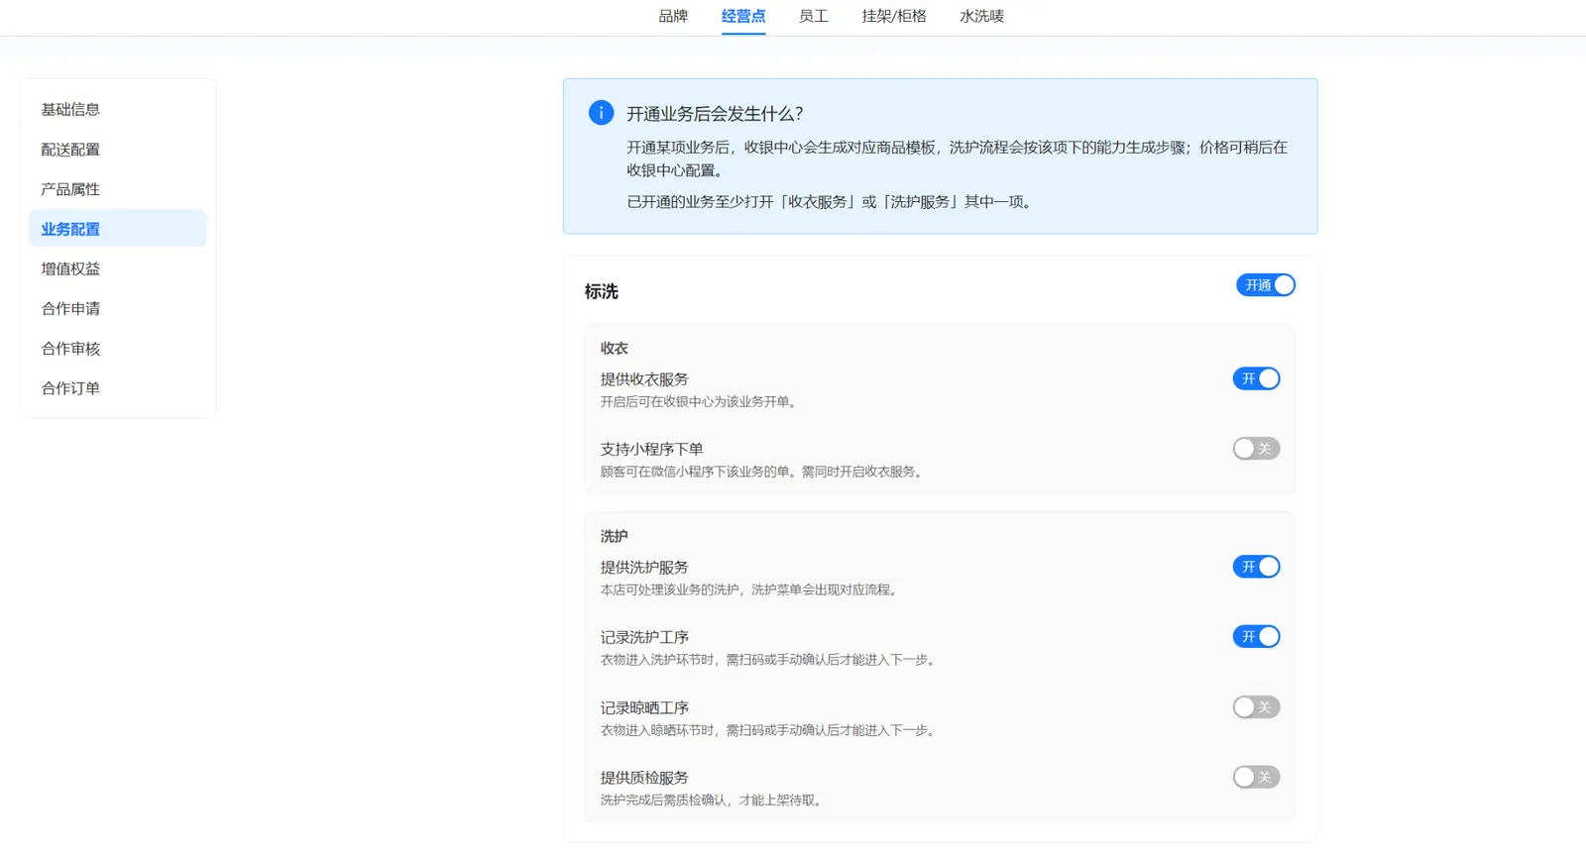Disable the 提供洗护服务 switch

click(1256, 567)
